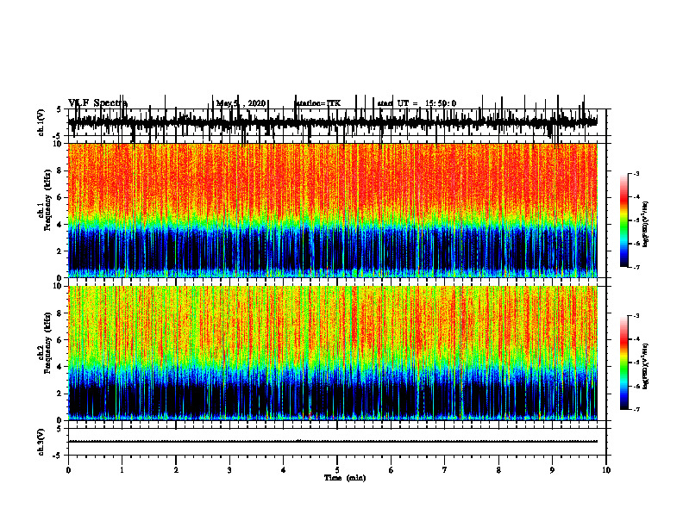This screenshot has width=683, height=527.
Task: Click the time axis tick label "7"
Action: [445, 470]
